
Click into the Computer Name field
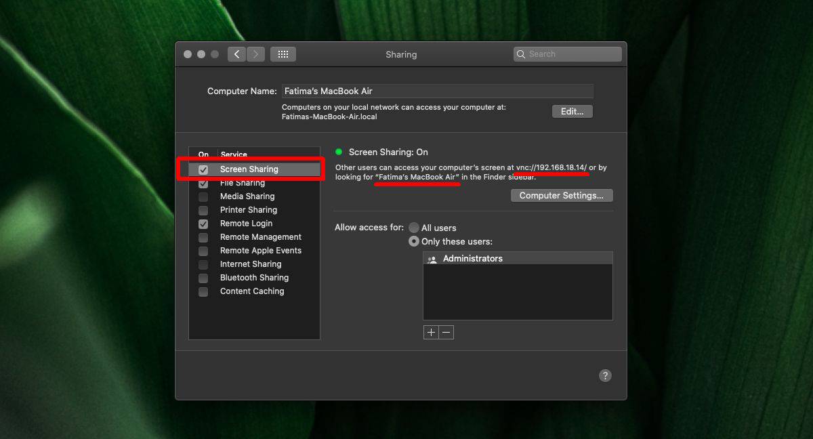pyautogui.click(x=437, y=91)
